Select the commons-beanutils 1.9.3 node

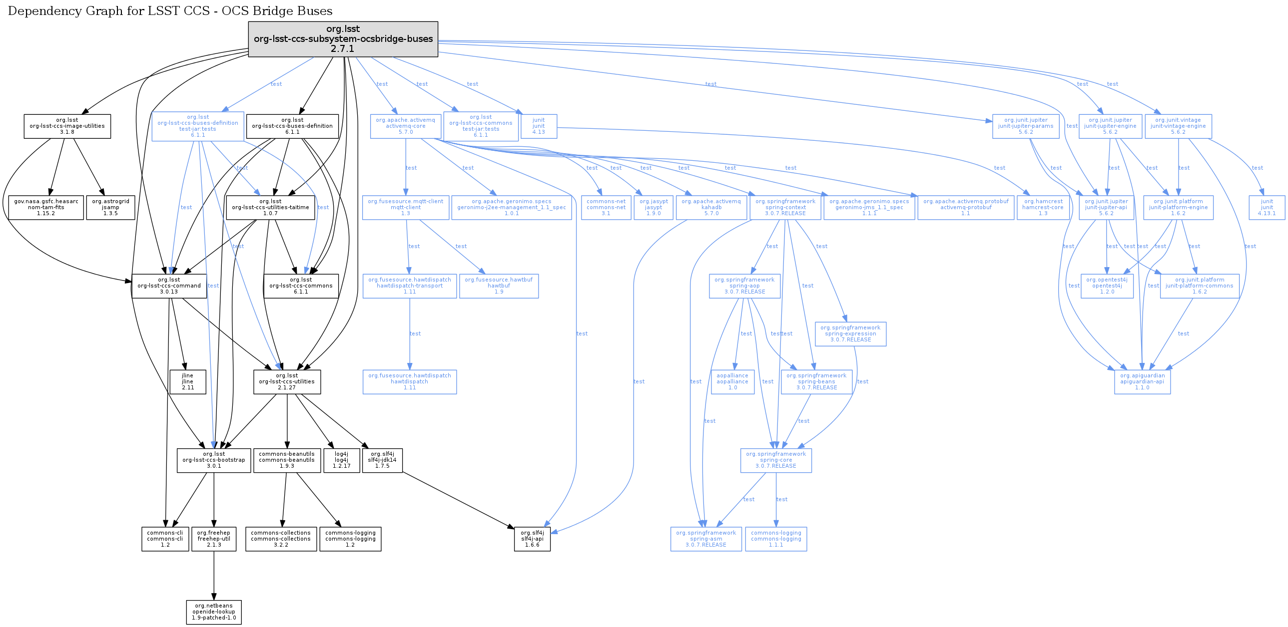(286, 460)
